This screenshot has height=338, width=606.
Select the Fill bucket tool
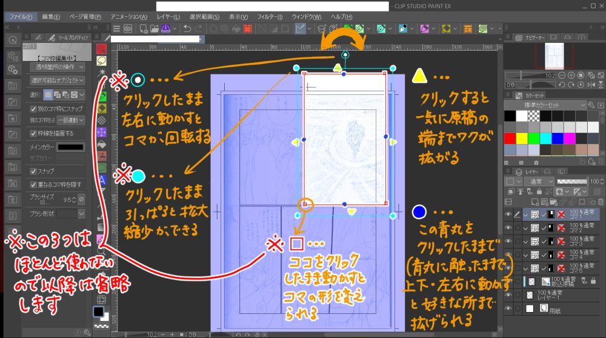pyautogui.click(x=102, y=144)
